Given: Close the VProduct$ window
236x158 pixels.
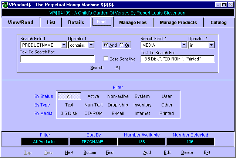Looking at the screenshot, I should 231,5.
